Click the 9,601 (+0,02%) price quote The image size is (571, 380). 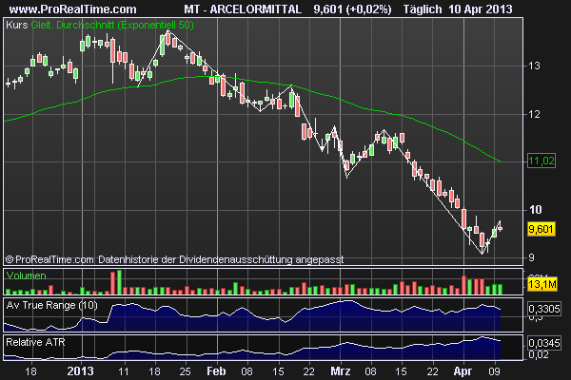coord(352,9)
